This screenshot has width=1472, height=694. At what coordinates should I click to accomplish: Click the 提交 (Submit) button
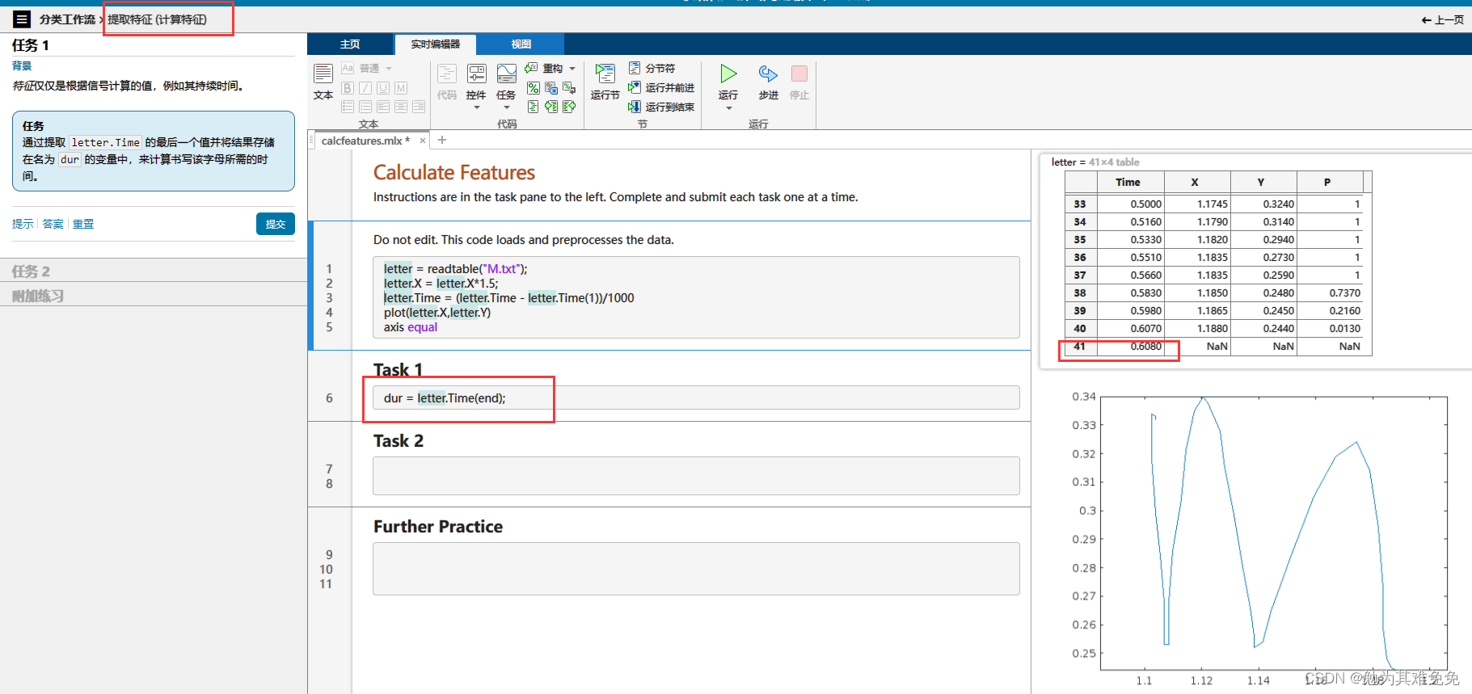coord(276,224)
